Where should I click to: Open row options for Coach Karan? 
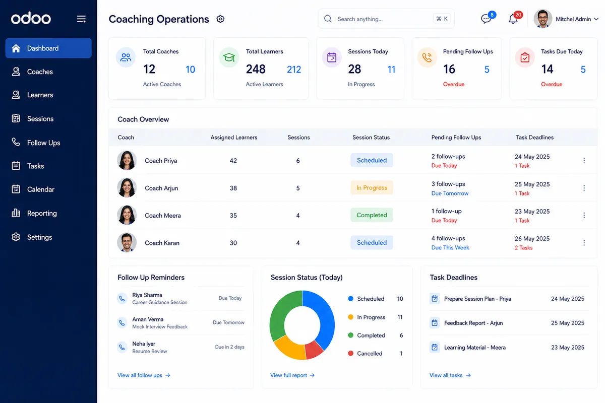click(x=584, y=243)
